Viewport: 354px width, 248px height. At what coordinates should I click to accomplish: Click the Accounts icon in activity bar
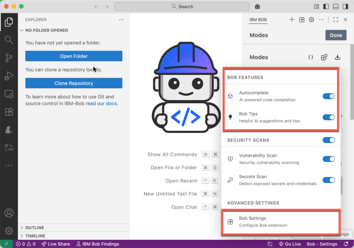(x=9, y=213)
